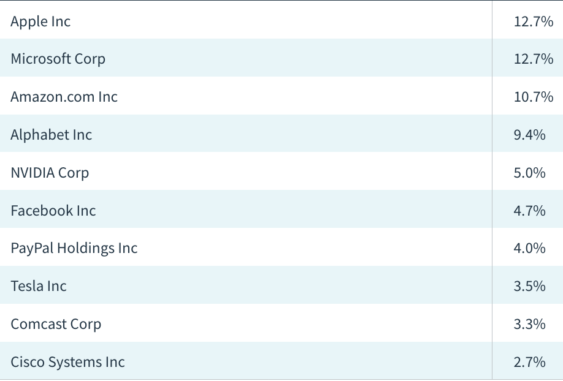Click Comcast Corp in the table

(x=56, y=324)
